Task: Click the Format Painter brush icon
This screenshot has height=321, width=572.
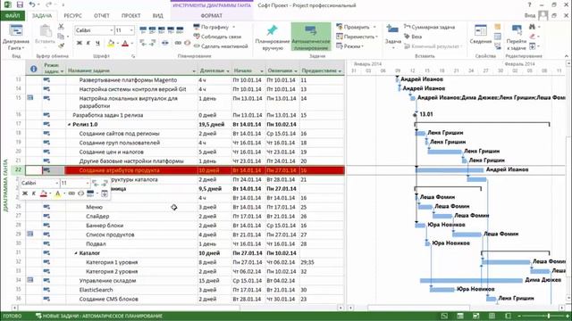Action: [x=61, y=45]
